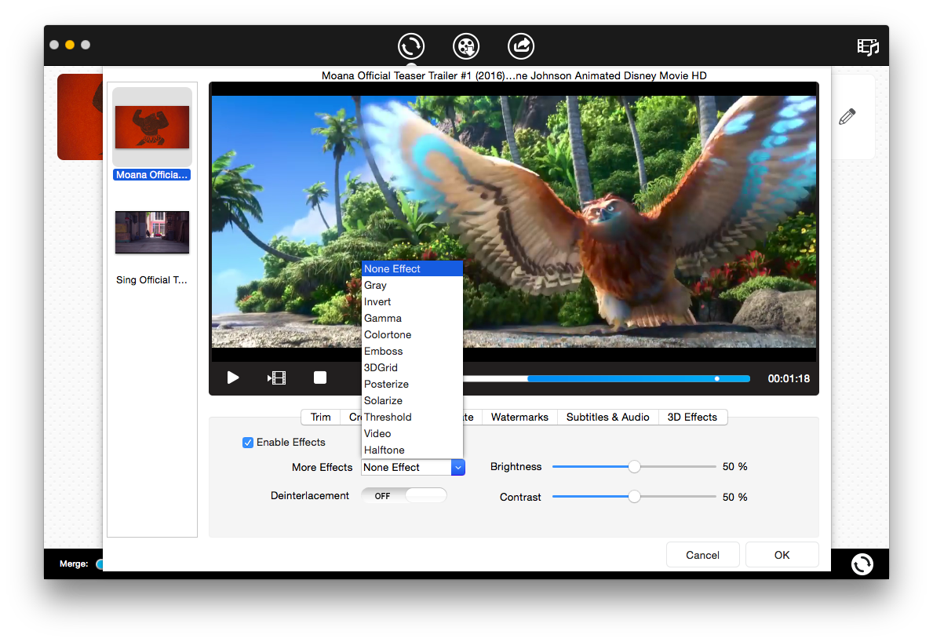The width and height of the screenshot is (933, 642).
Task: Open the media library icon at top right
Action: [868, 46]
